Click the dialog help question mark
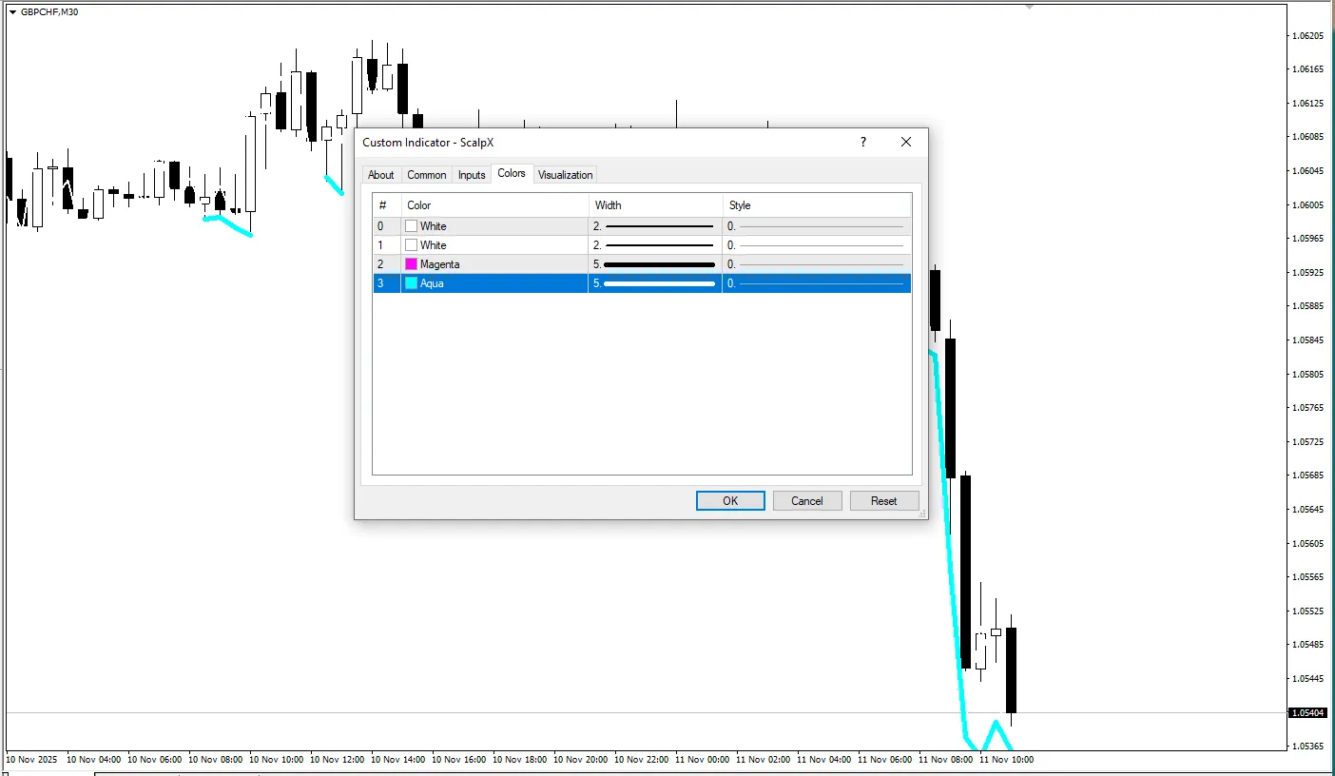Viewport: 1335px width, 776px height. point(863,142)
